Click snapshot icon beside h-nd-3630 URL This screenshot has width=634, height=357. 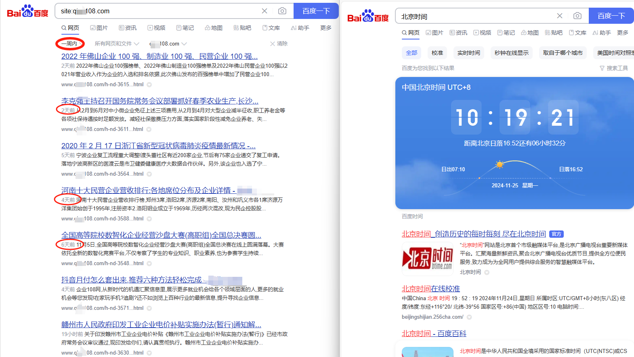click(149, 353)
